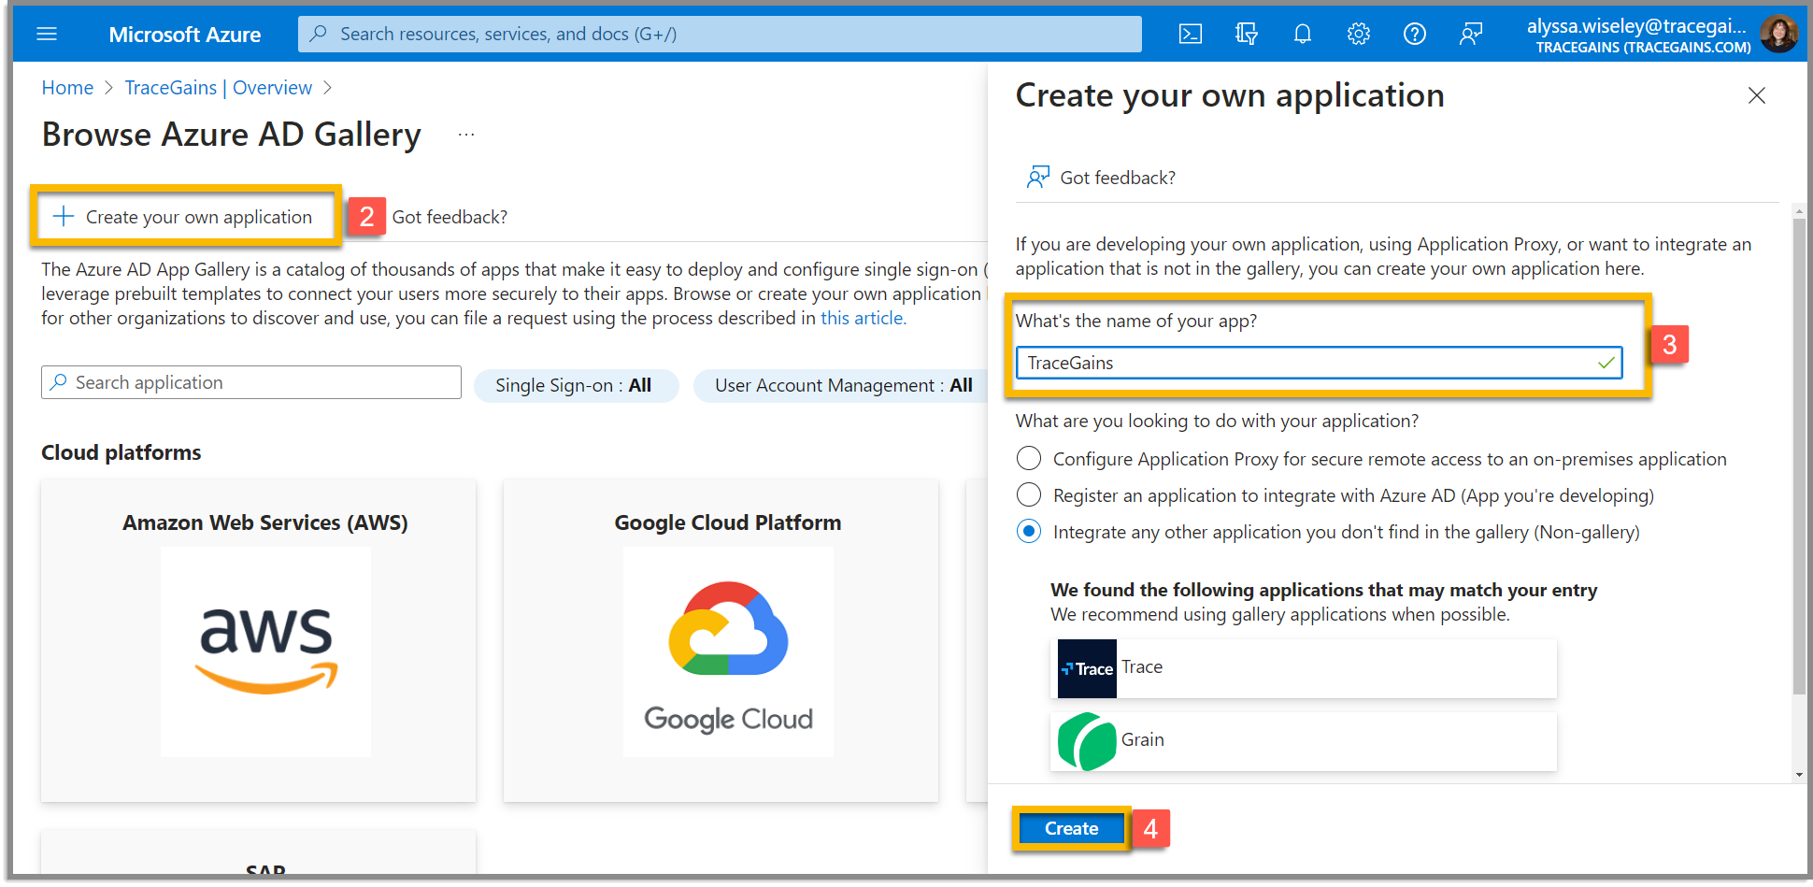Viewport: 1813px width, 887px height.
Task: Click the Microsoft Azure logo text
Action: pyautogui.click(x=185, y=35)
